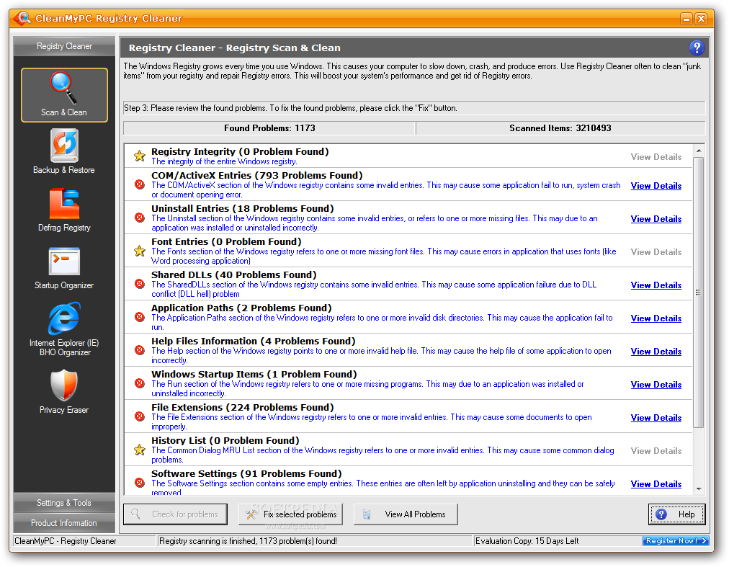Open Backup & Restore tool
Image resolution: width=729 pixels, height=567 pixels.
(64, 151)
